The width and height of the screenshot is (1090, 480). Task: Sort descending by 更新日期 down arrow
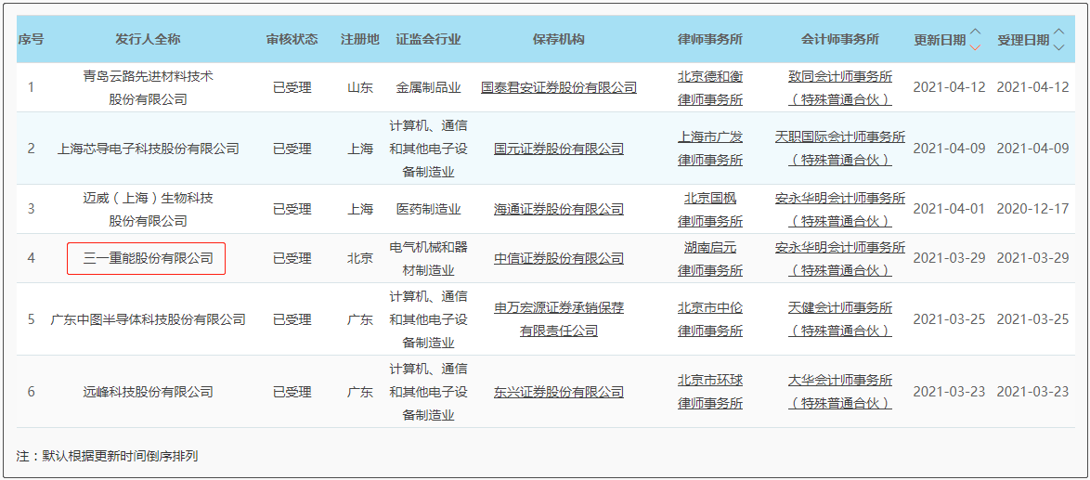pyautogui.click(x=976, y=46)
